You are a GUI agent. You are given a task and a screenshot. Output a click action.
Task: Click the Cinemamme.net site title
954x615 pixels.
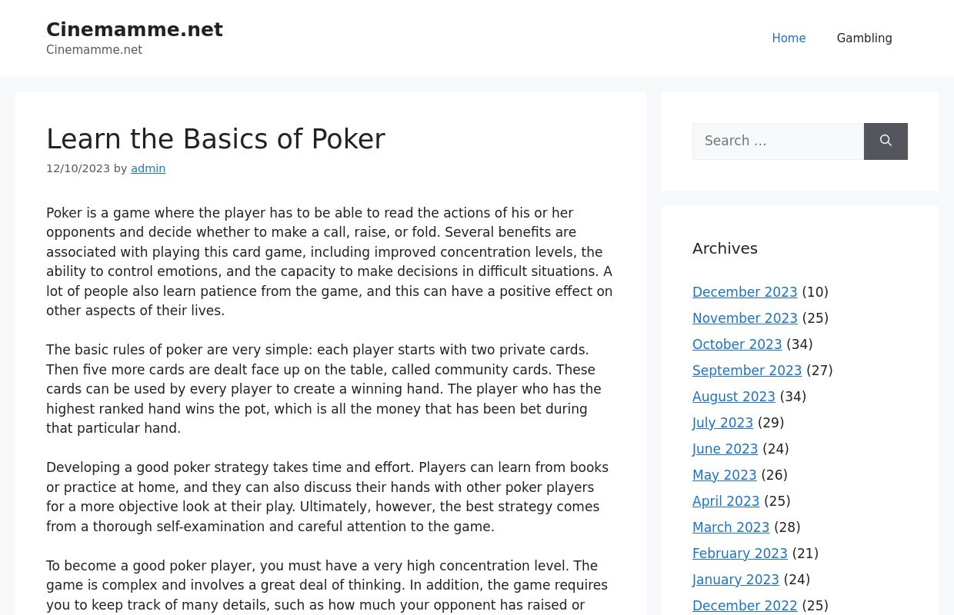[135, 30]
